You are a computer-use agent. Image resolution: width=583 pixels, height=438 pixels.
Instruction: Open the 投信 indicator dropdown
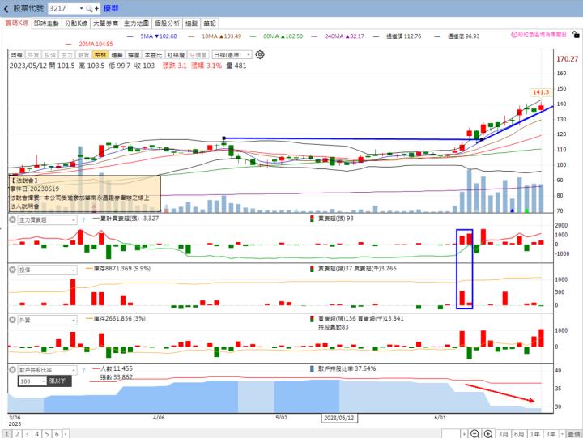point(48,270)
